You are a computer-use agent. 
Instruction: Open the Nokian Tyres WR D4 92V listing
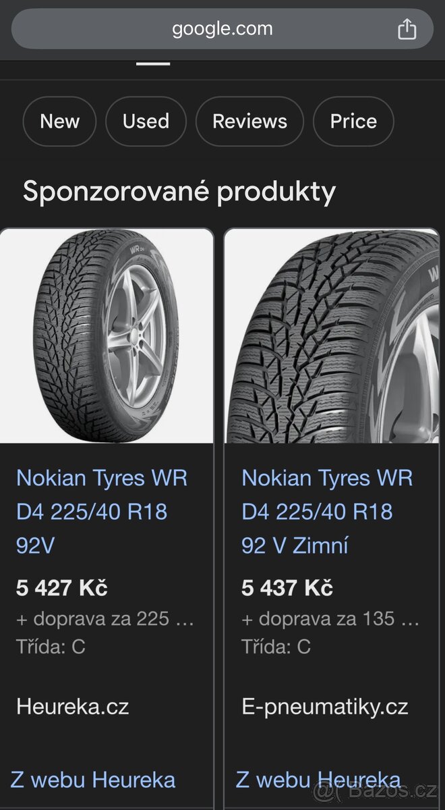click(x=102, y=511)
